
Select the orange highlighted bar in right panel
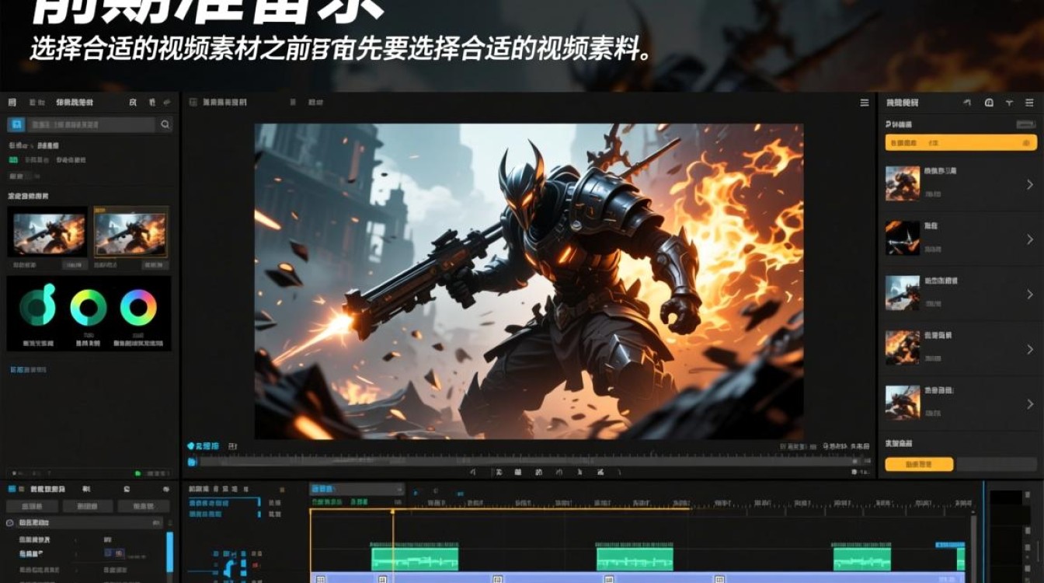point(961,143)
